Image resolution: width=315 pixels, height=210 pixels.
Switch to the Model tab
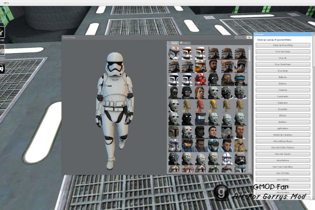pos(173,43)
